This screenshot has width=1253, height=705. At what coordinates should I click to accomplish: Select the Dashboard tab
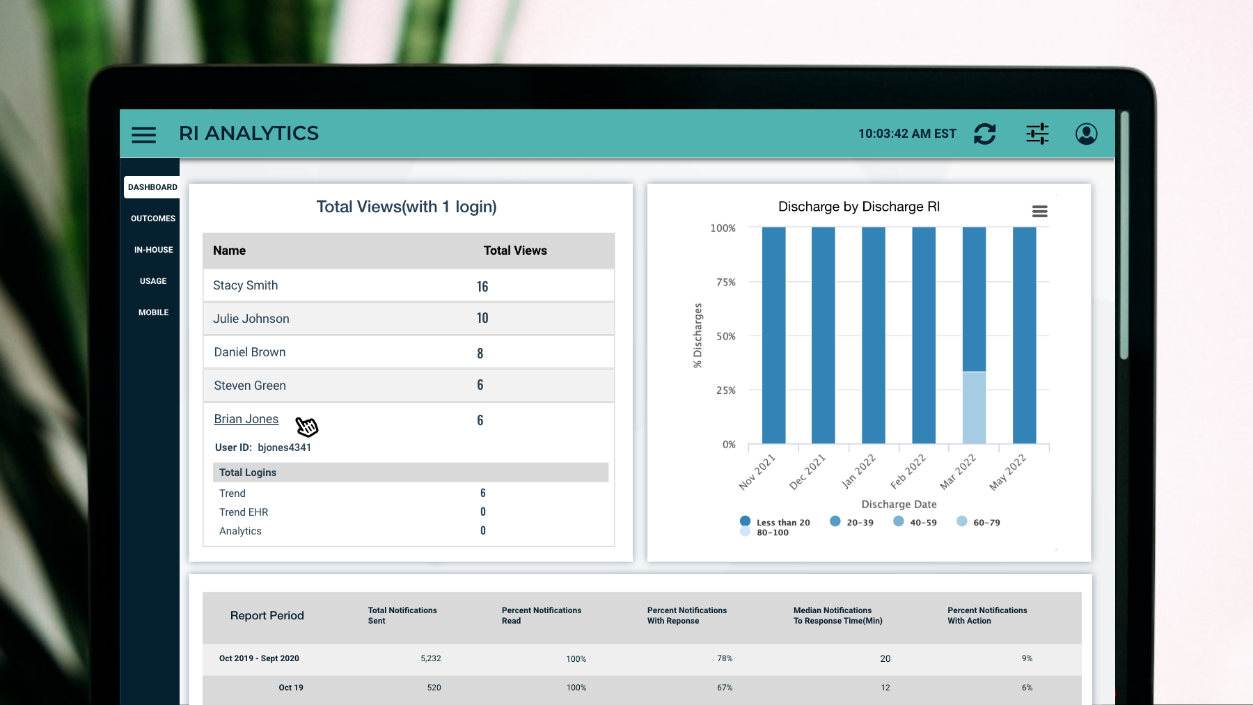(152, 187)
